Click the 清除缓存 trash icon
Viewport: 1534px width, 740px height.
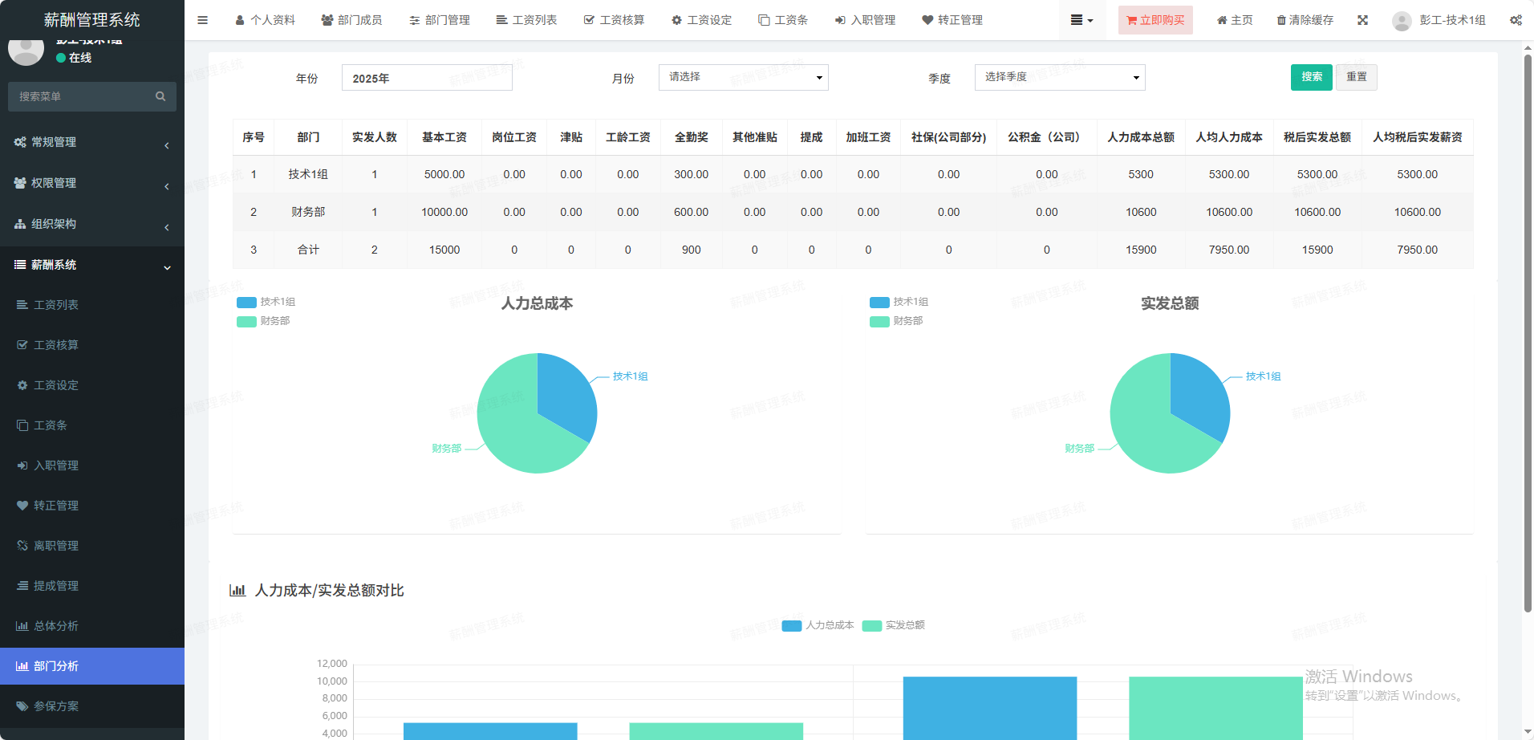click(1281, 20)
